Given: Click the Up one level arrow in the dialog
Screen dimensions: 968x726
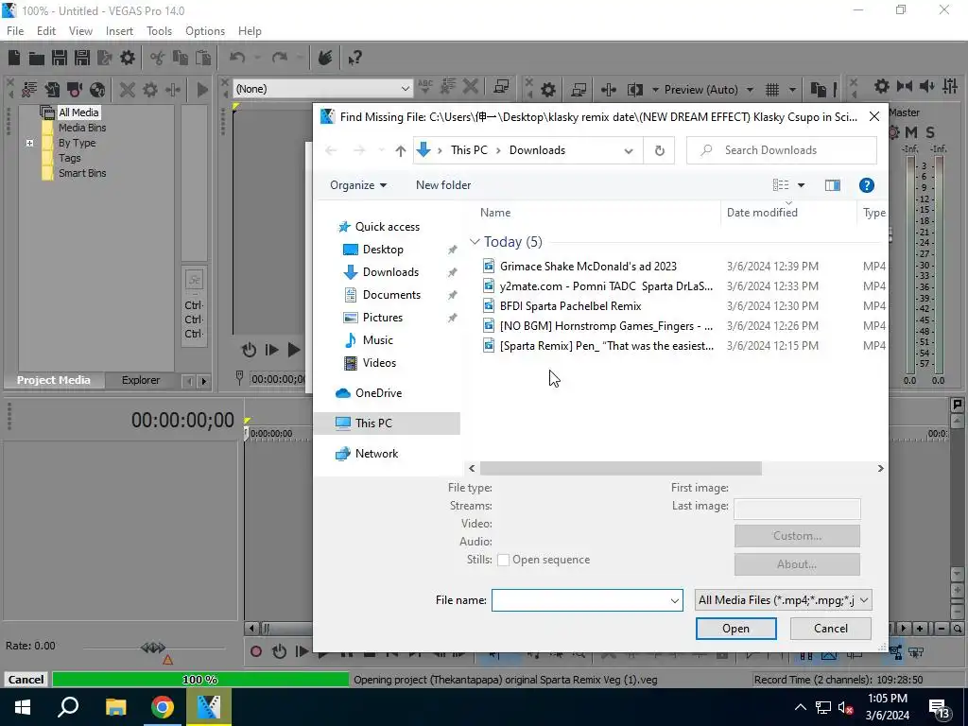Looking at the screenshot, I should click(400, 150).
